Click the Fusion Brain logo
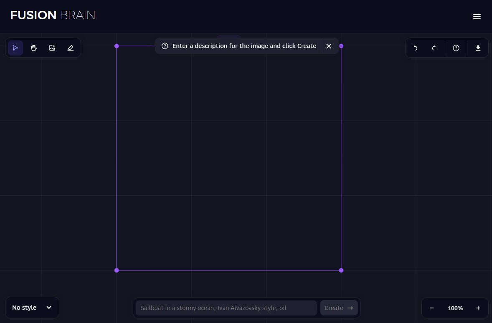This screenshot has height=323, width=492. pyautogui.click(x=53, y=15)
